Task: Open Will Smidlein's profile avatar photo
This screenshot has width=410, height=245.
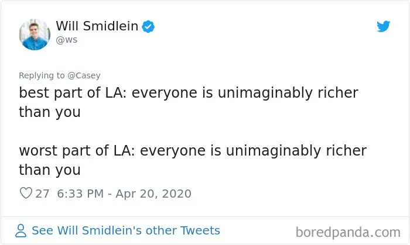Action: (35, 34)
